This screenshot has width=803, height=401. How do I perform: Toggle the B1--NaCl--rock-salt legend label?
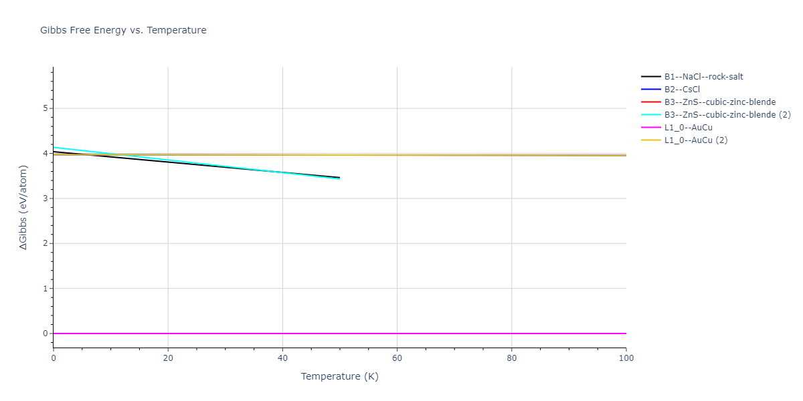tap(703, 77)
